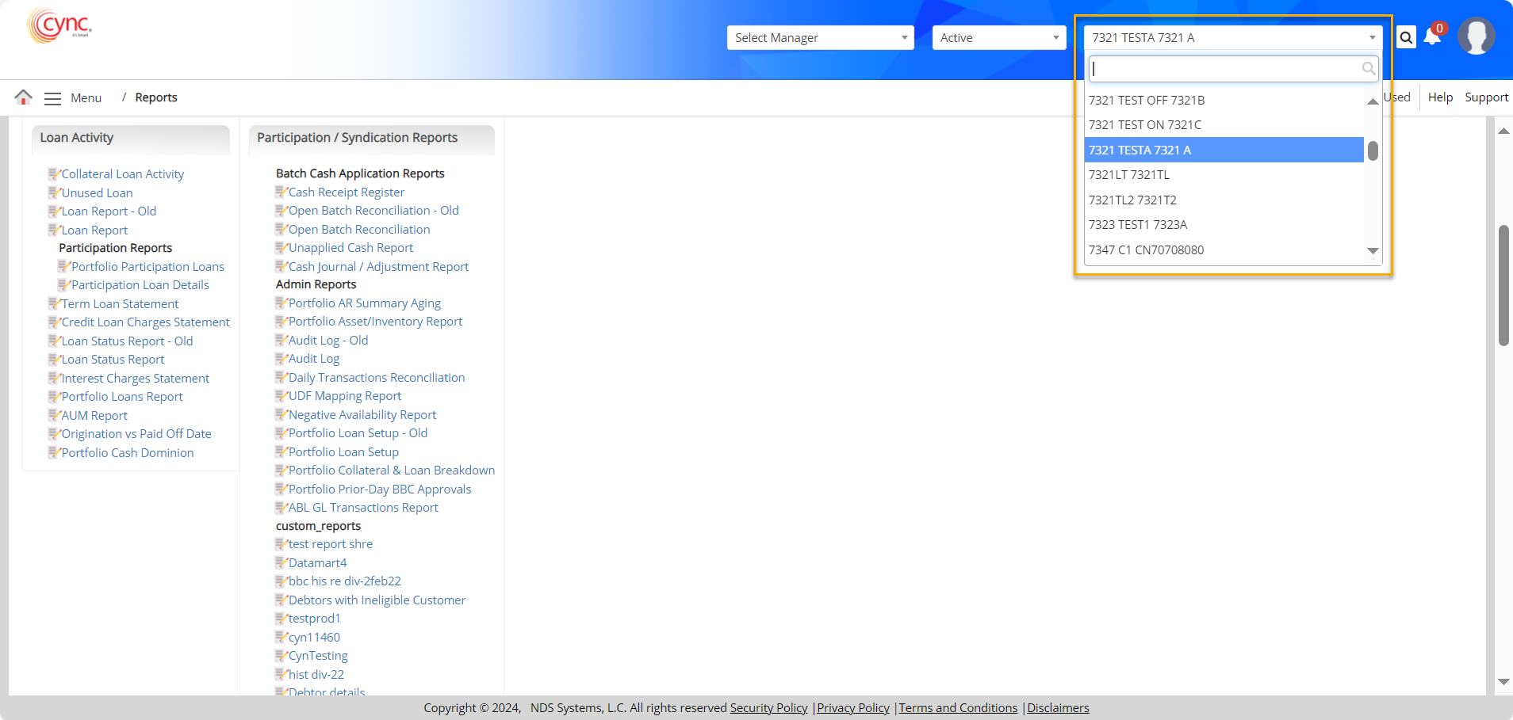The image size is (1513, 720).
Task: Click the client dropdown search field
Action: coord(1225,69)
